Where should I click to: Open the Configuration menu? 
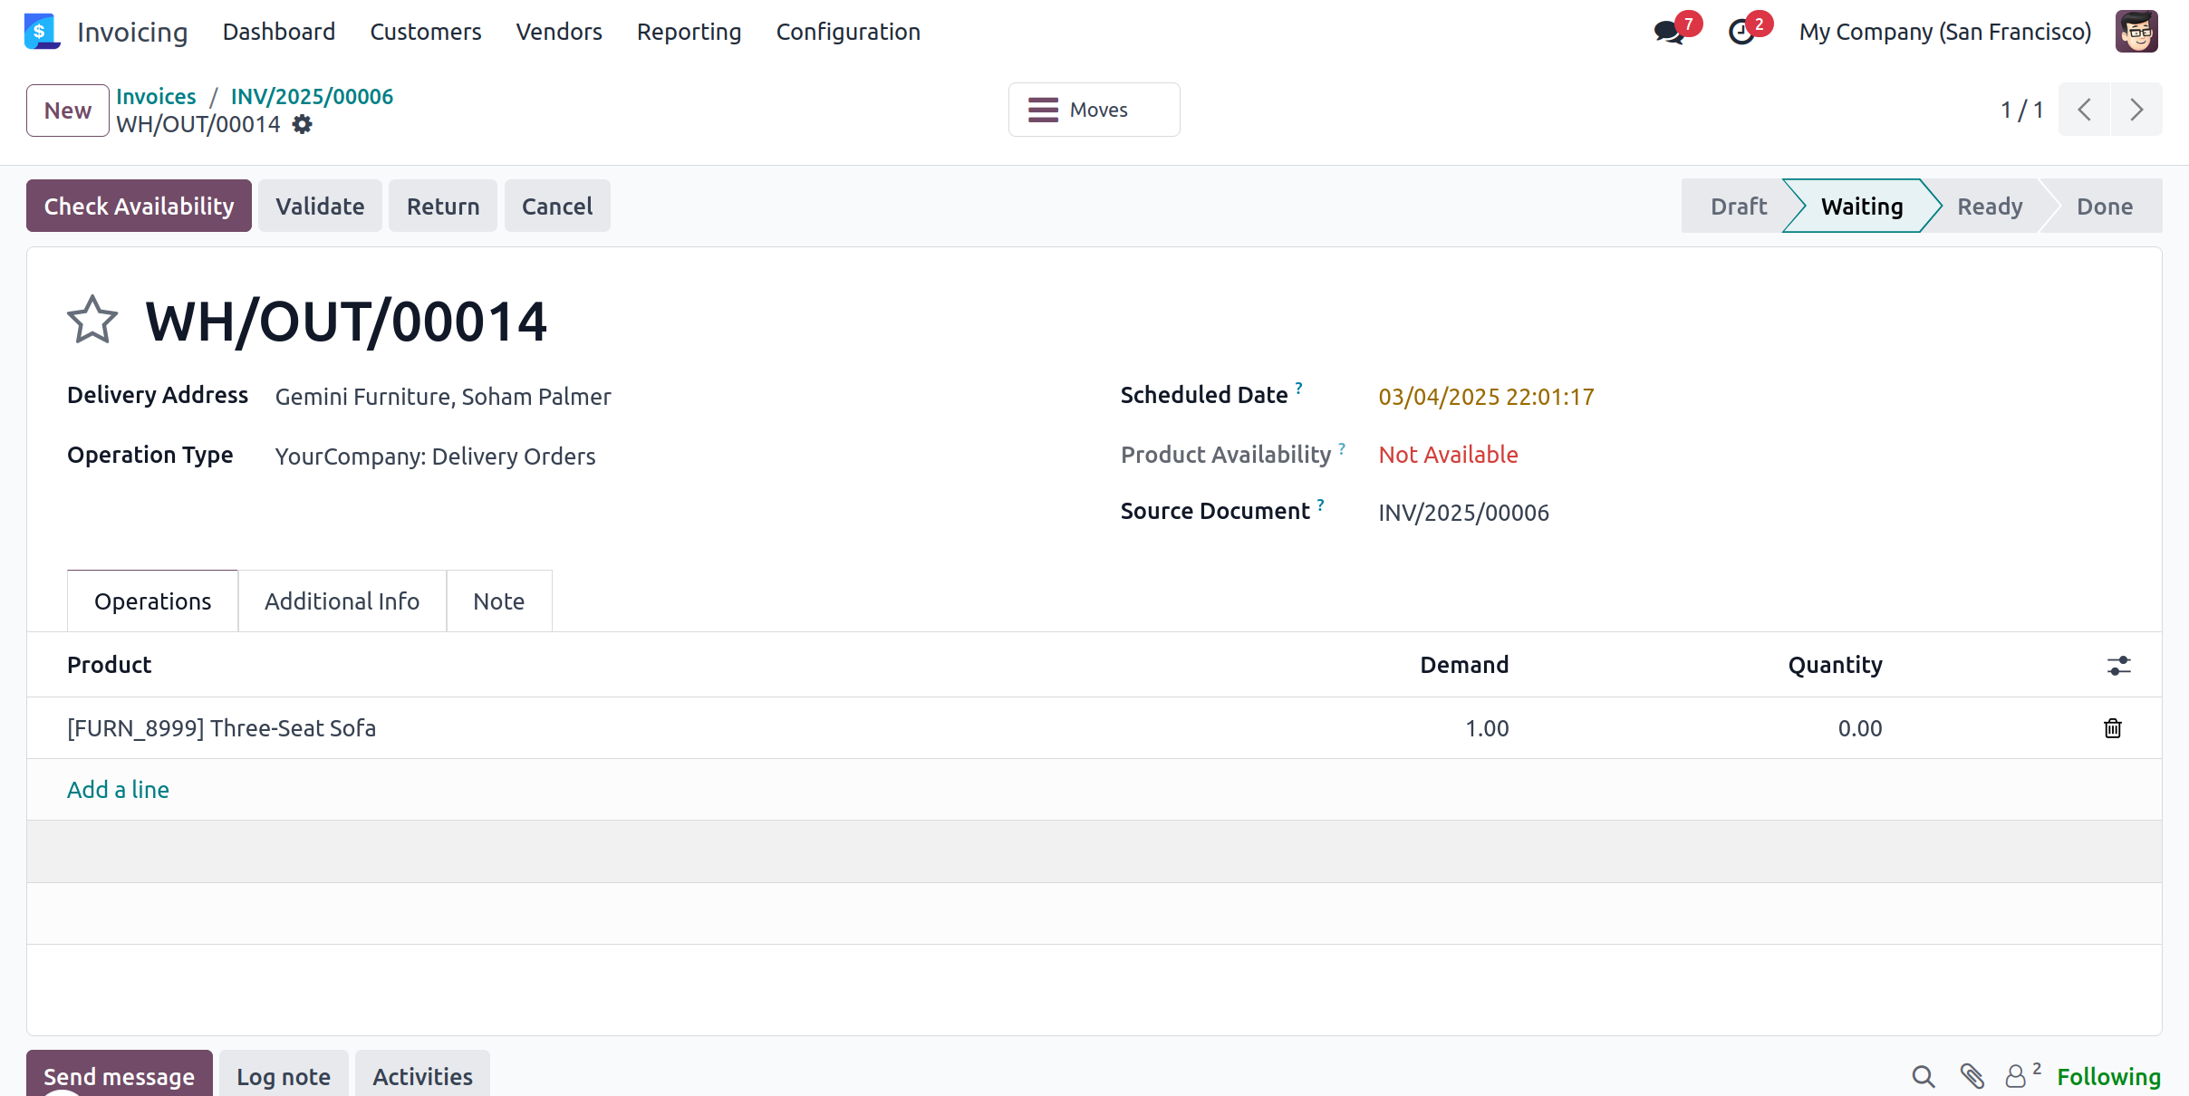(x=848, y=32)
